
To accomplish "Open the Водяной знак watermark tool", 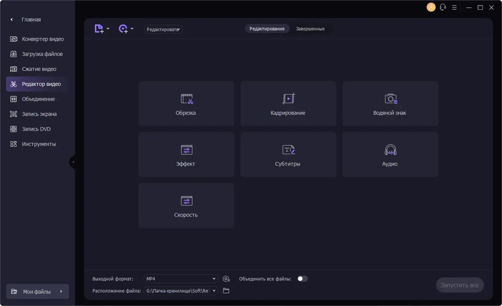I will click(390, 103).
